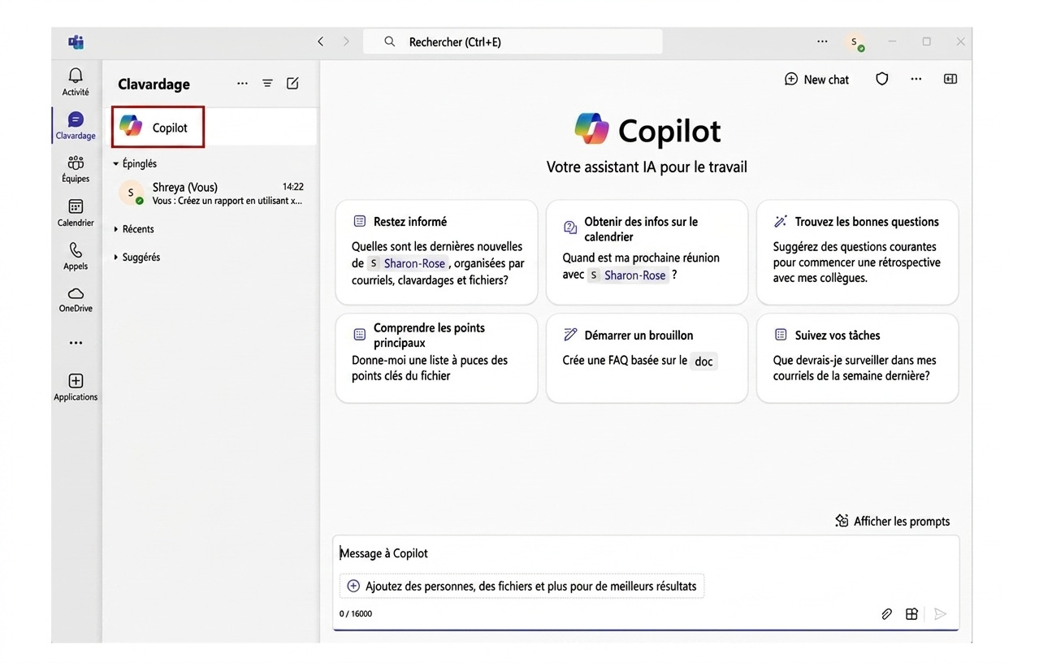Click the Clavardage panel heading
Viewport: 1039px width, 663px height.
pos(154,84)
